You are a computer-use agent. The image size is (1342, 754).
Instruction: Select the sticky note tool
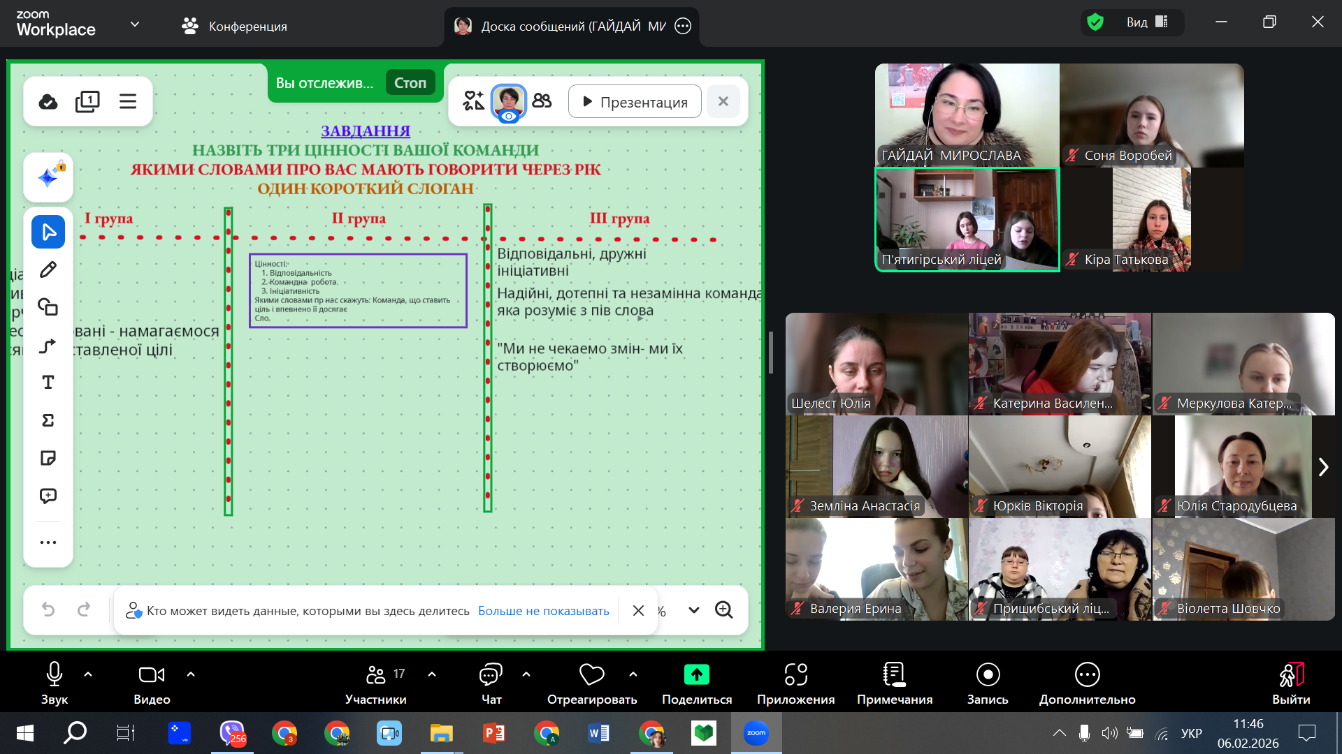tap(48, 458)
